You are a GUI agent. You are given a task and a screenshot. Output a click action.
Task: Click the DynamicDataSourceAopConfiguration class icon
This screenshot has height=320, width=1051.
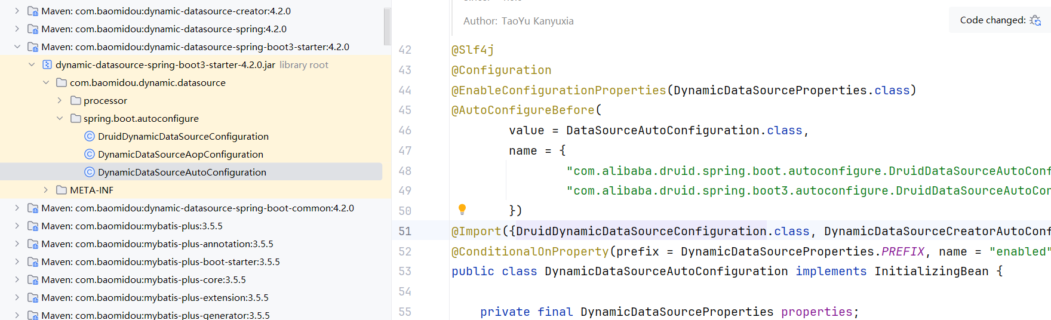tap(90, 154)
